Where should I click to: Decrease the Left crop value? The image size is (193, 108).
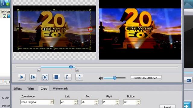(x=76, y=103)
